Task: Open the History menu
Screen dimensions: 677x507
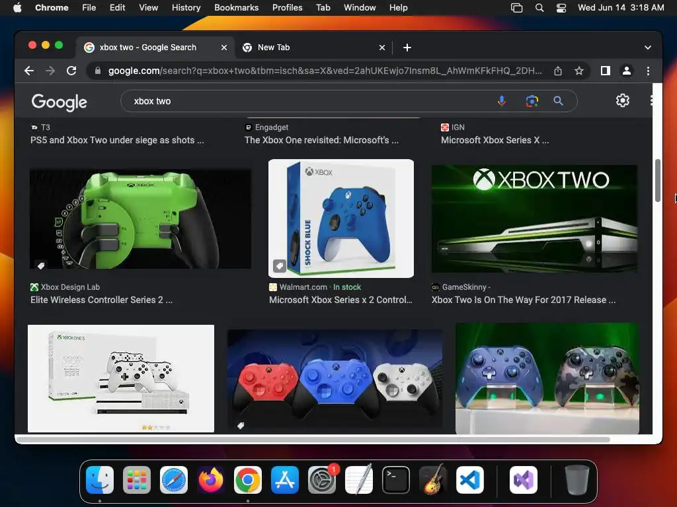Action: [x=186, y=7]
